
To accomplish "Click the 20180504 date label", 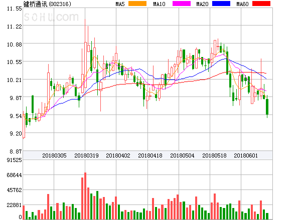I will (182, 155).
